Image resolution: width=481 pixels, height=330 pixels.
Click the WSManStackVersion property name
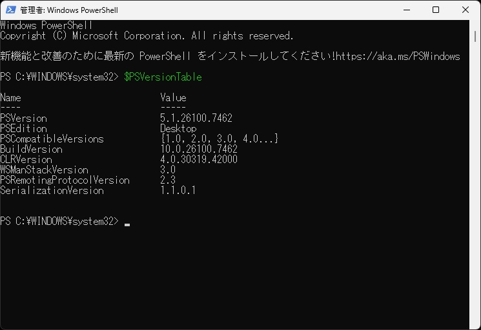pos(44,170)
